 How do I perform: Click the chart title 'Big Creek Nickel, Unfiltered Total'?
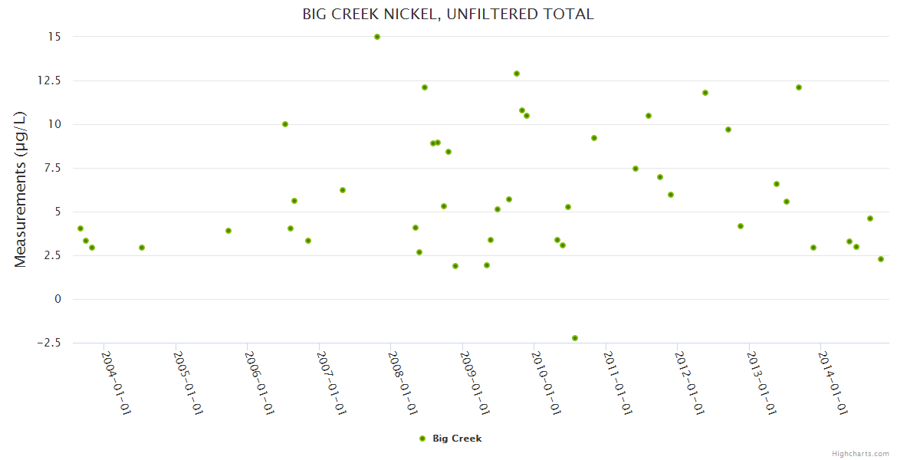click(x=449, y=14)
